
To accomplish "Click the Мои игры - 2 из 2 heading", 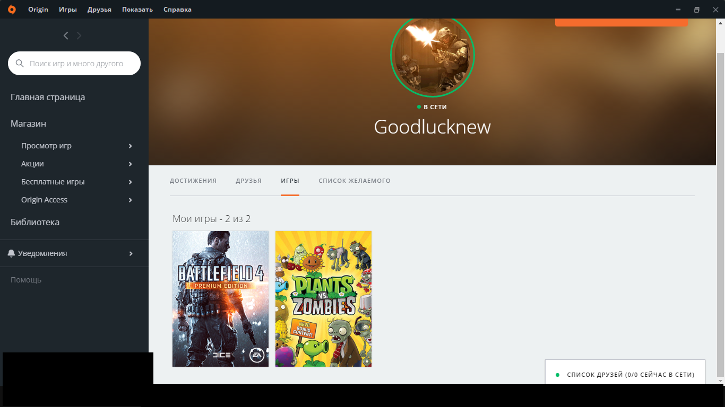I will tap(211, 219).
